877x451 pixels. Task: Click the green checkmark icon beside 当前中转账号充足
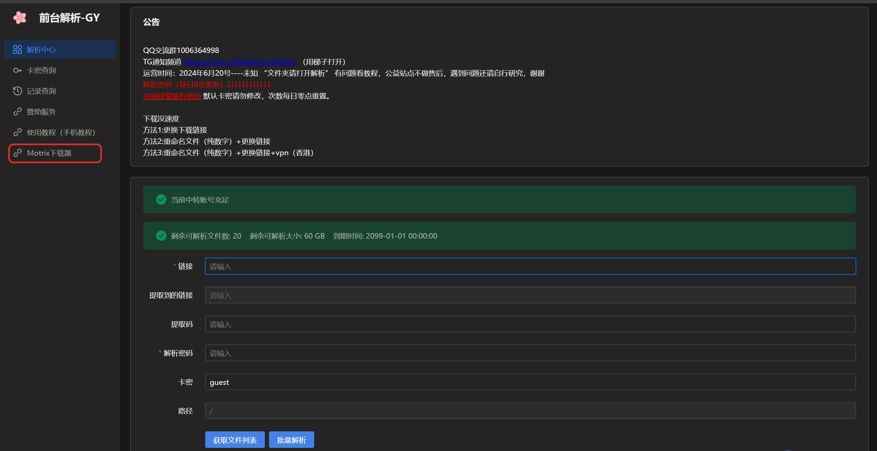click(161, 200)
